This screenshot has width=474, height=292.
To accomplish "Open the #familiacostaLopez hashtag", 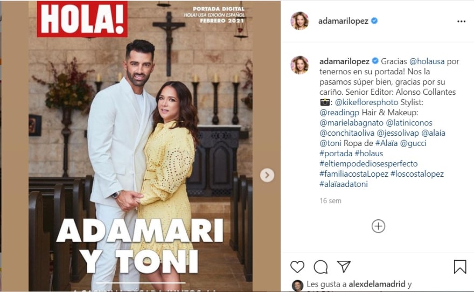I will tap(354, 174).
